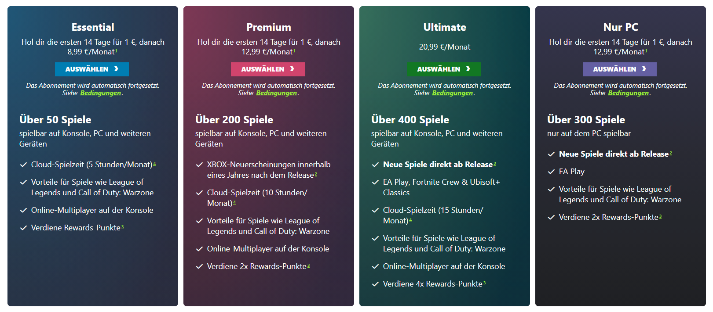Choose the Ultimate plan with green AUSWÄHLEN button
The width and height of the screenshot is (713, 312).
[x=444, y=69]
